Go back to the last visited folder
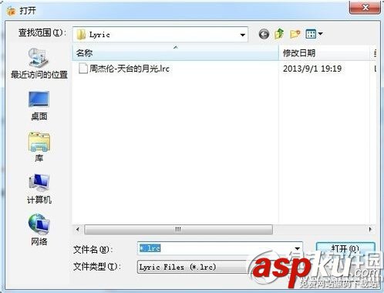Image resolution: width=384 pixels, height=293 pixels. tap(264, 34)
